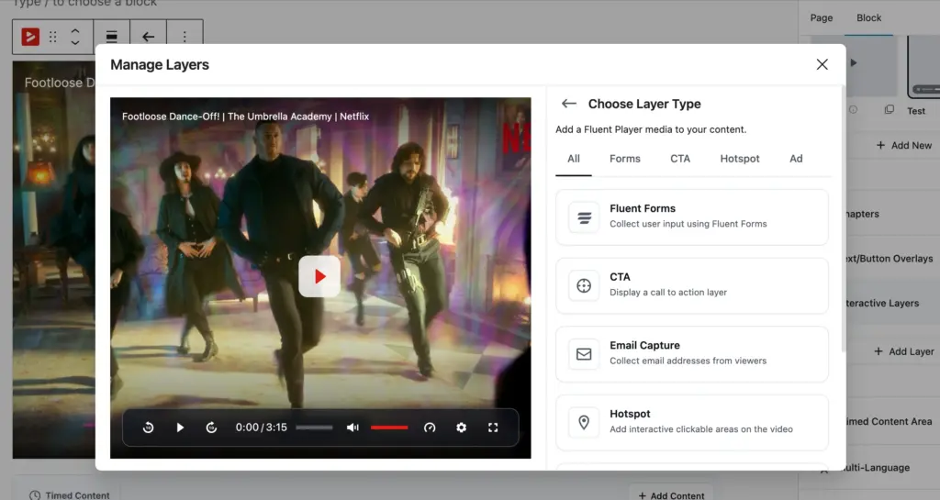Choose the Email Capture layer type
The height and width of the screenshot is (500, 940).
[692, 354]
